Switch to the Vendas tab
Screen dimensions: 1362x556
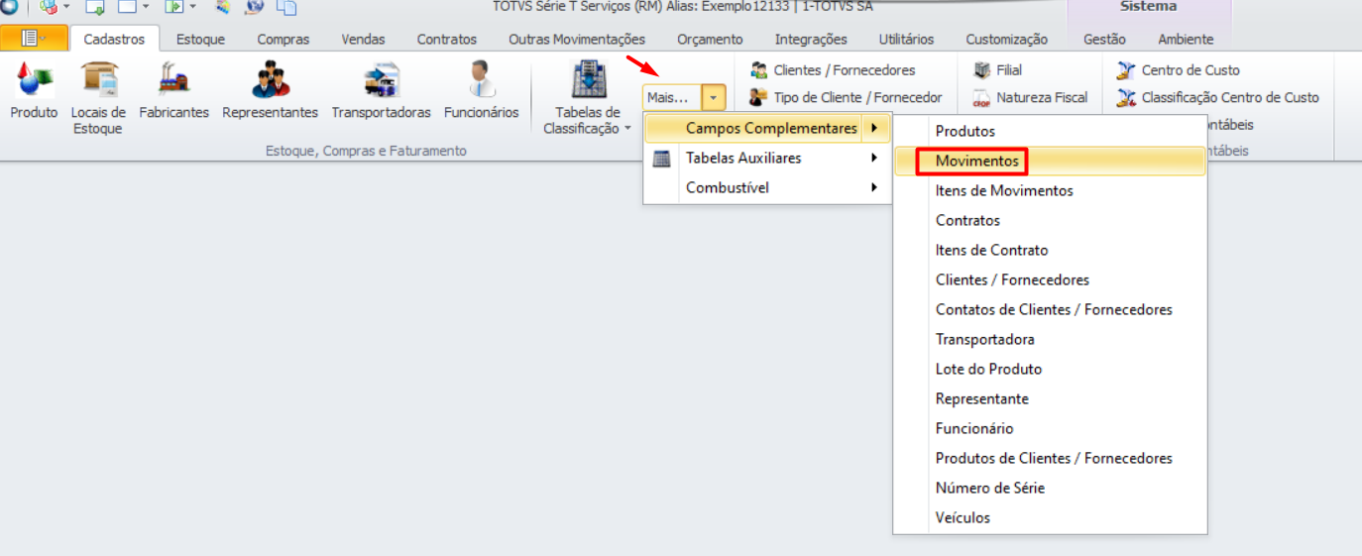363,40
